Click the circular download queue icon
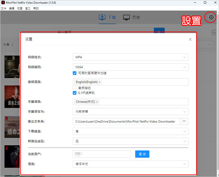This screenshot has width=219, height=177. 214,33
